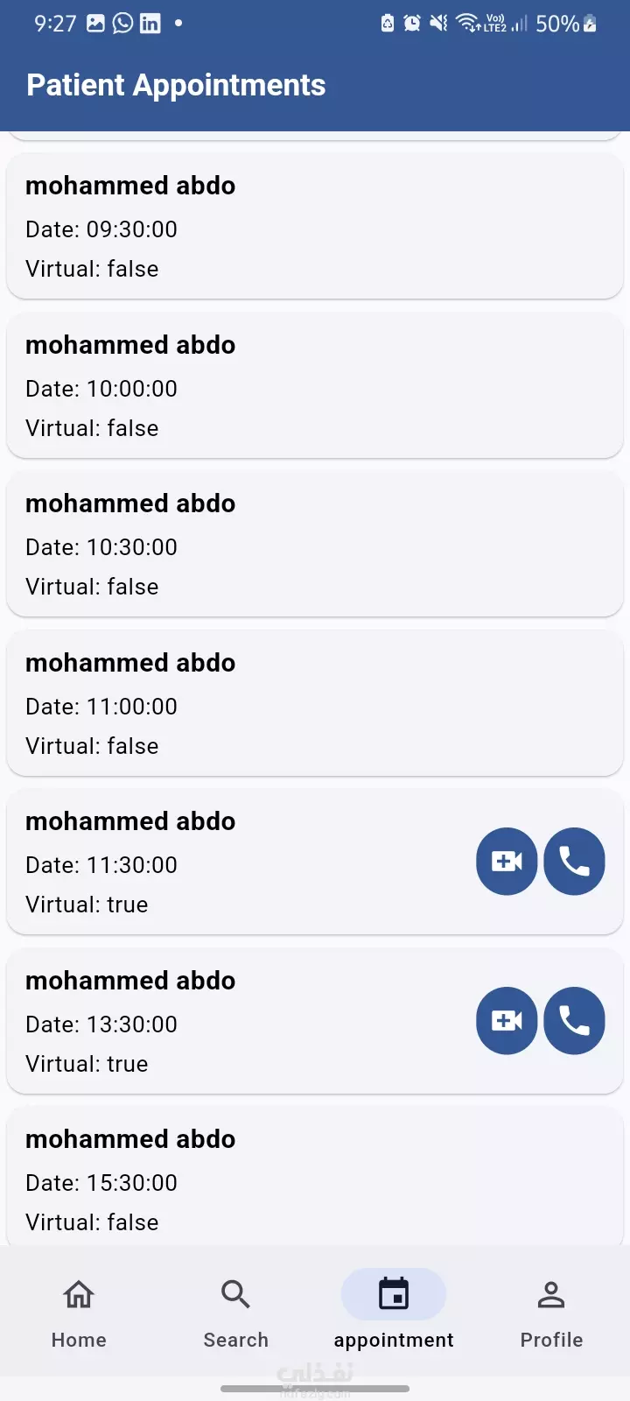
Task: Open the 10:00:00 appointment card
Action: click(315, 386)
